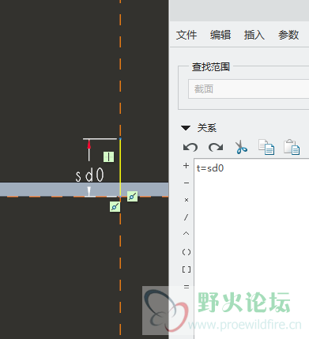Image resolution: width=309 pixels, height=339 pixels.
Task: Open the 参数 menu
Action: tap(288, 35)
